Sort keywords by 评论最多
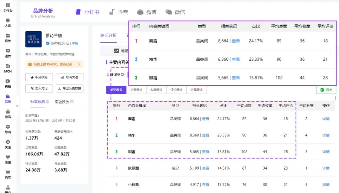The height and width of the screenshot is (193, 339). coord(177,90)
